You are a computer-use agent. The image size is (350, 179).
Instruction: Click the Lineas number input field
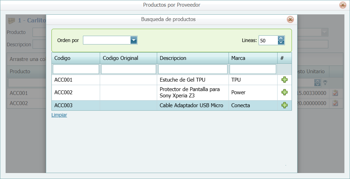click(268, 41)
